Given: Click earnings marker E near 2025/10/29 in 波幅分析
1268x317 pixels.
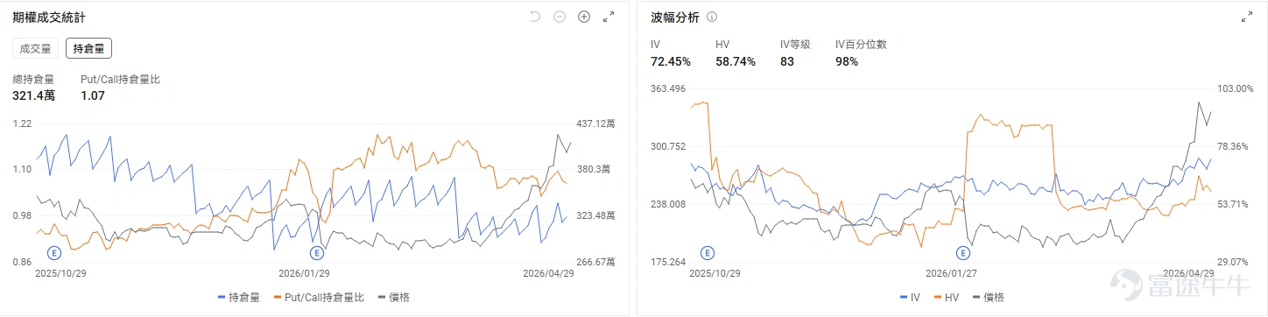Looking at the screenshot, I should (x=708, y=253).
